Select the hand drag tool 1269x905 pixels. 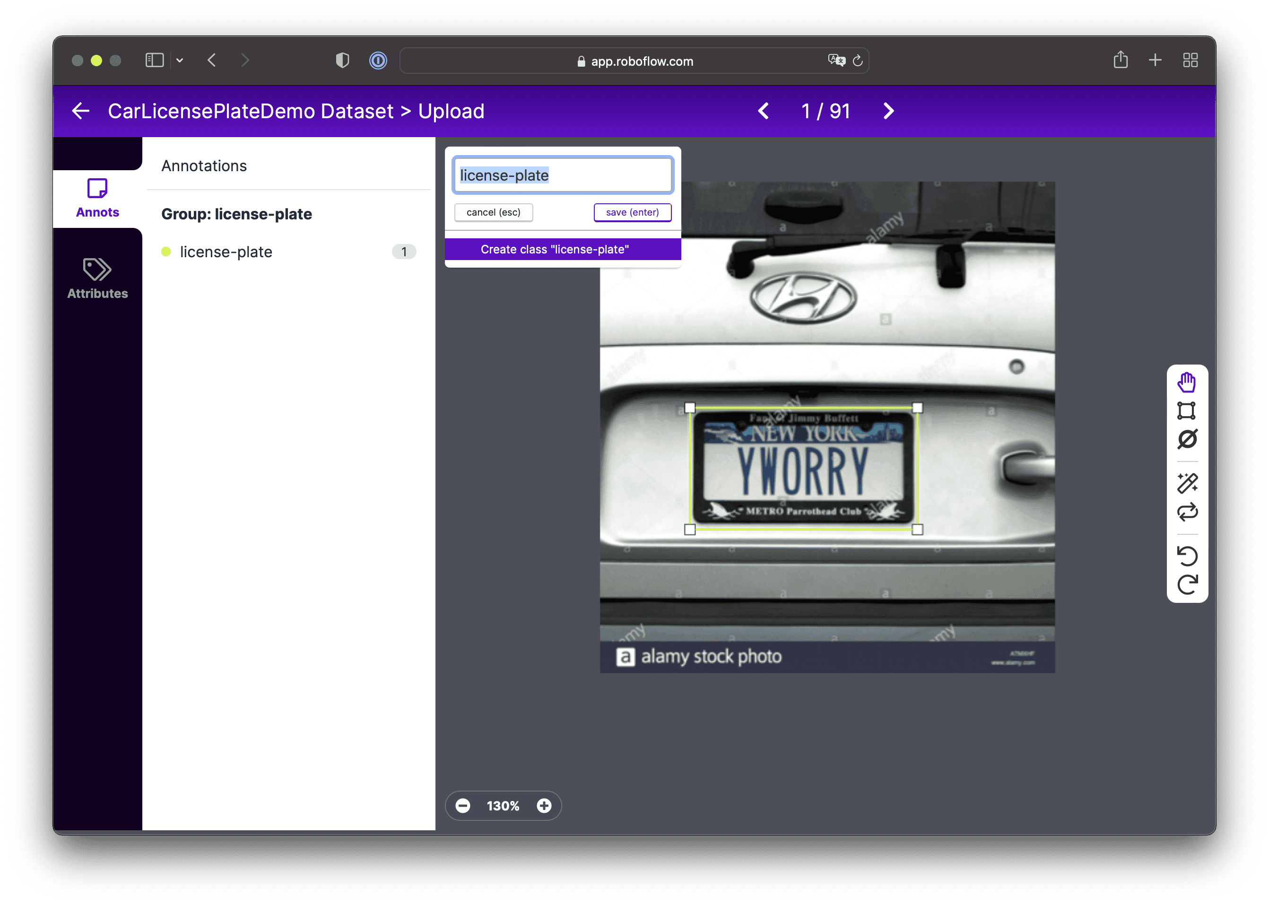1187,382
